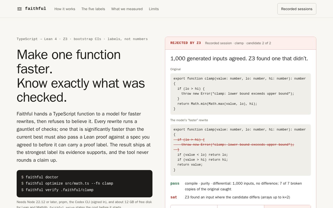The height and width of the screenshot is (208, 333).
Task: Click the 'if (value > hi) return hi;' line
Action: pyautogui.click(x=203, y=160)
